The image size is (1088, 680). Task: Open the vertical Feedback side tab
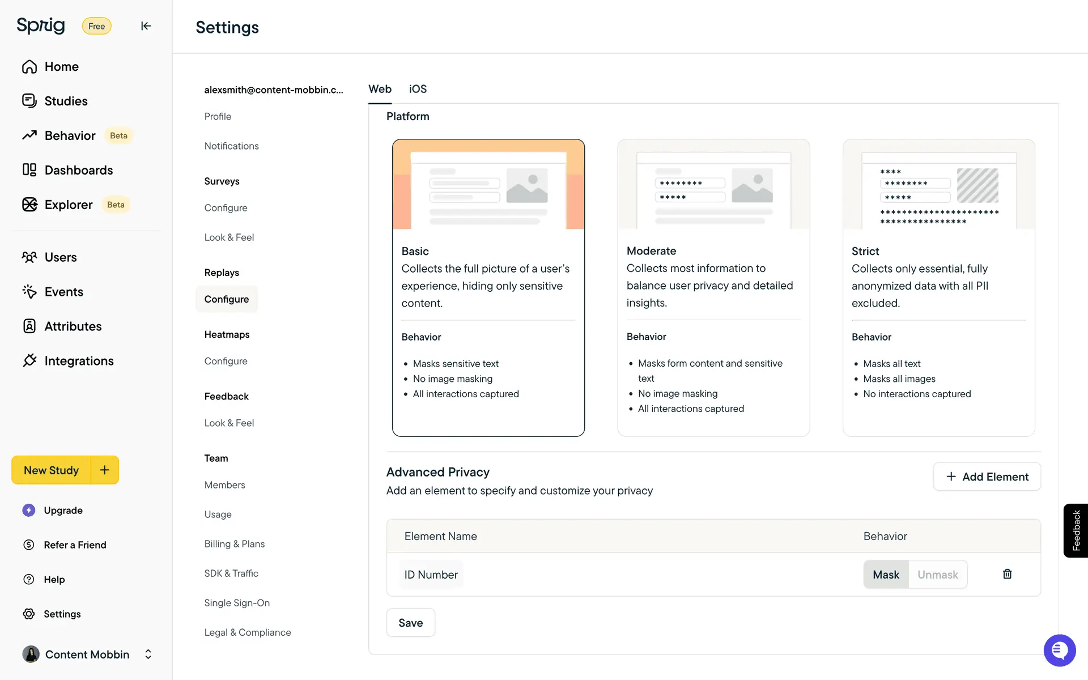[x=1076, y=530]
